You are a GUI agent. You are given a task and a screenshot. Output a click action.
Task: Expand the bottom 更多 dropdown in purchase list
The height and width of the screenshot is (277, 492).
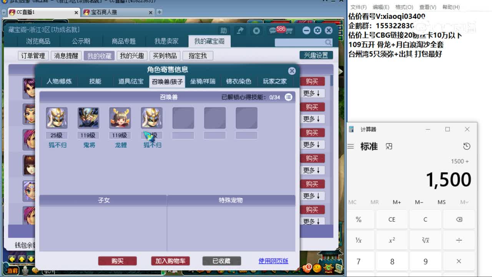(x=312, y=222)
